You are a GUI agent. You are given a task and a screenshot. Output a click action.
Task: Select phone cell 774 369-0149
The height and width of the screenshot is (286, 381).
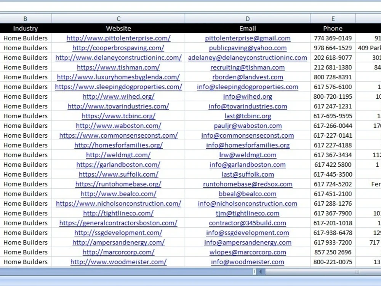tap(333, 38)
